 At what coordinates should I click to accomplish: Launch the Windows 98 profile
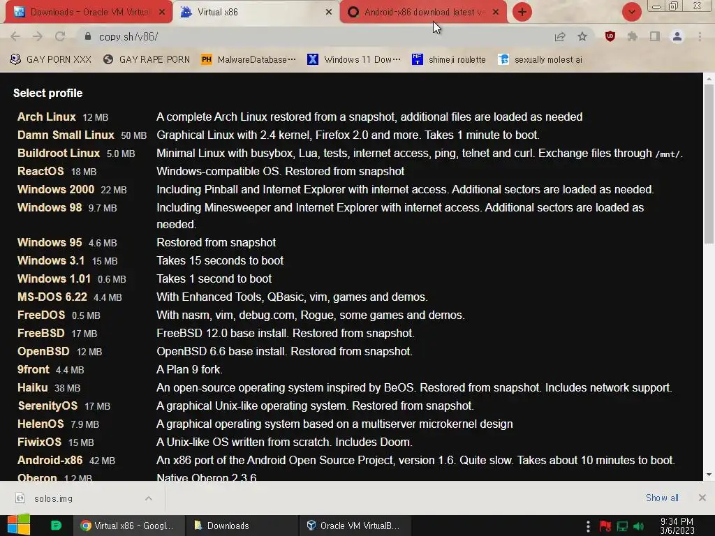50,208
